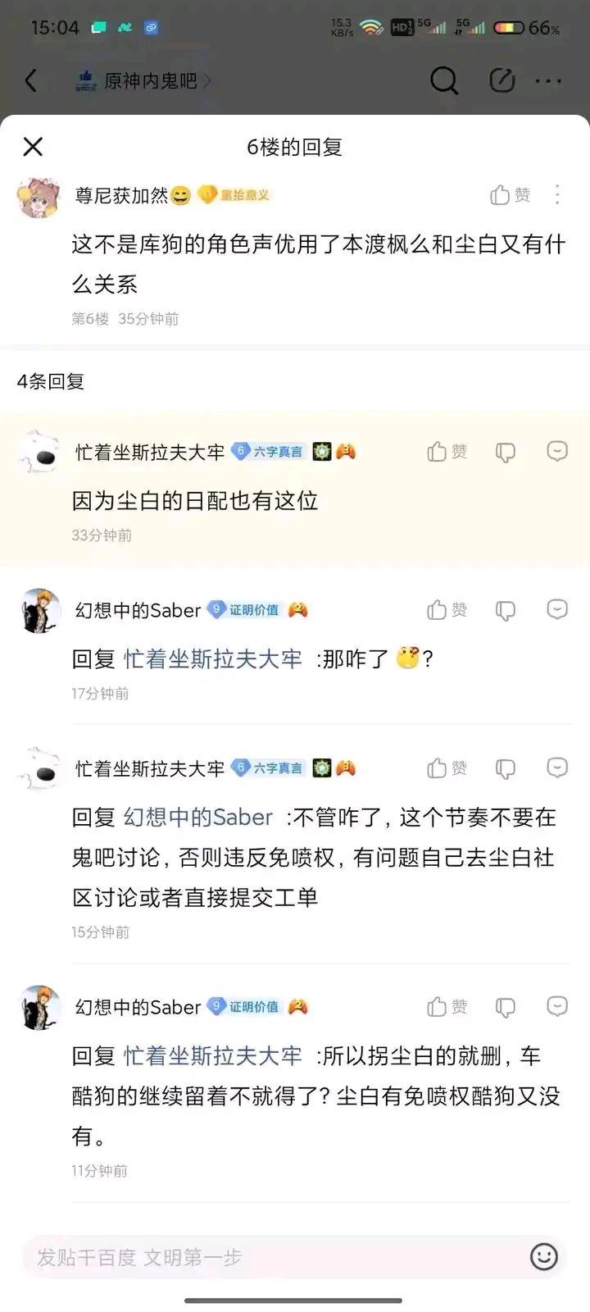Tap the search magnifier icon
Screen dimensions: 590x1312
pyautogui.click(x=443, y=80)
